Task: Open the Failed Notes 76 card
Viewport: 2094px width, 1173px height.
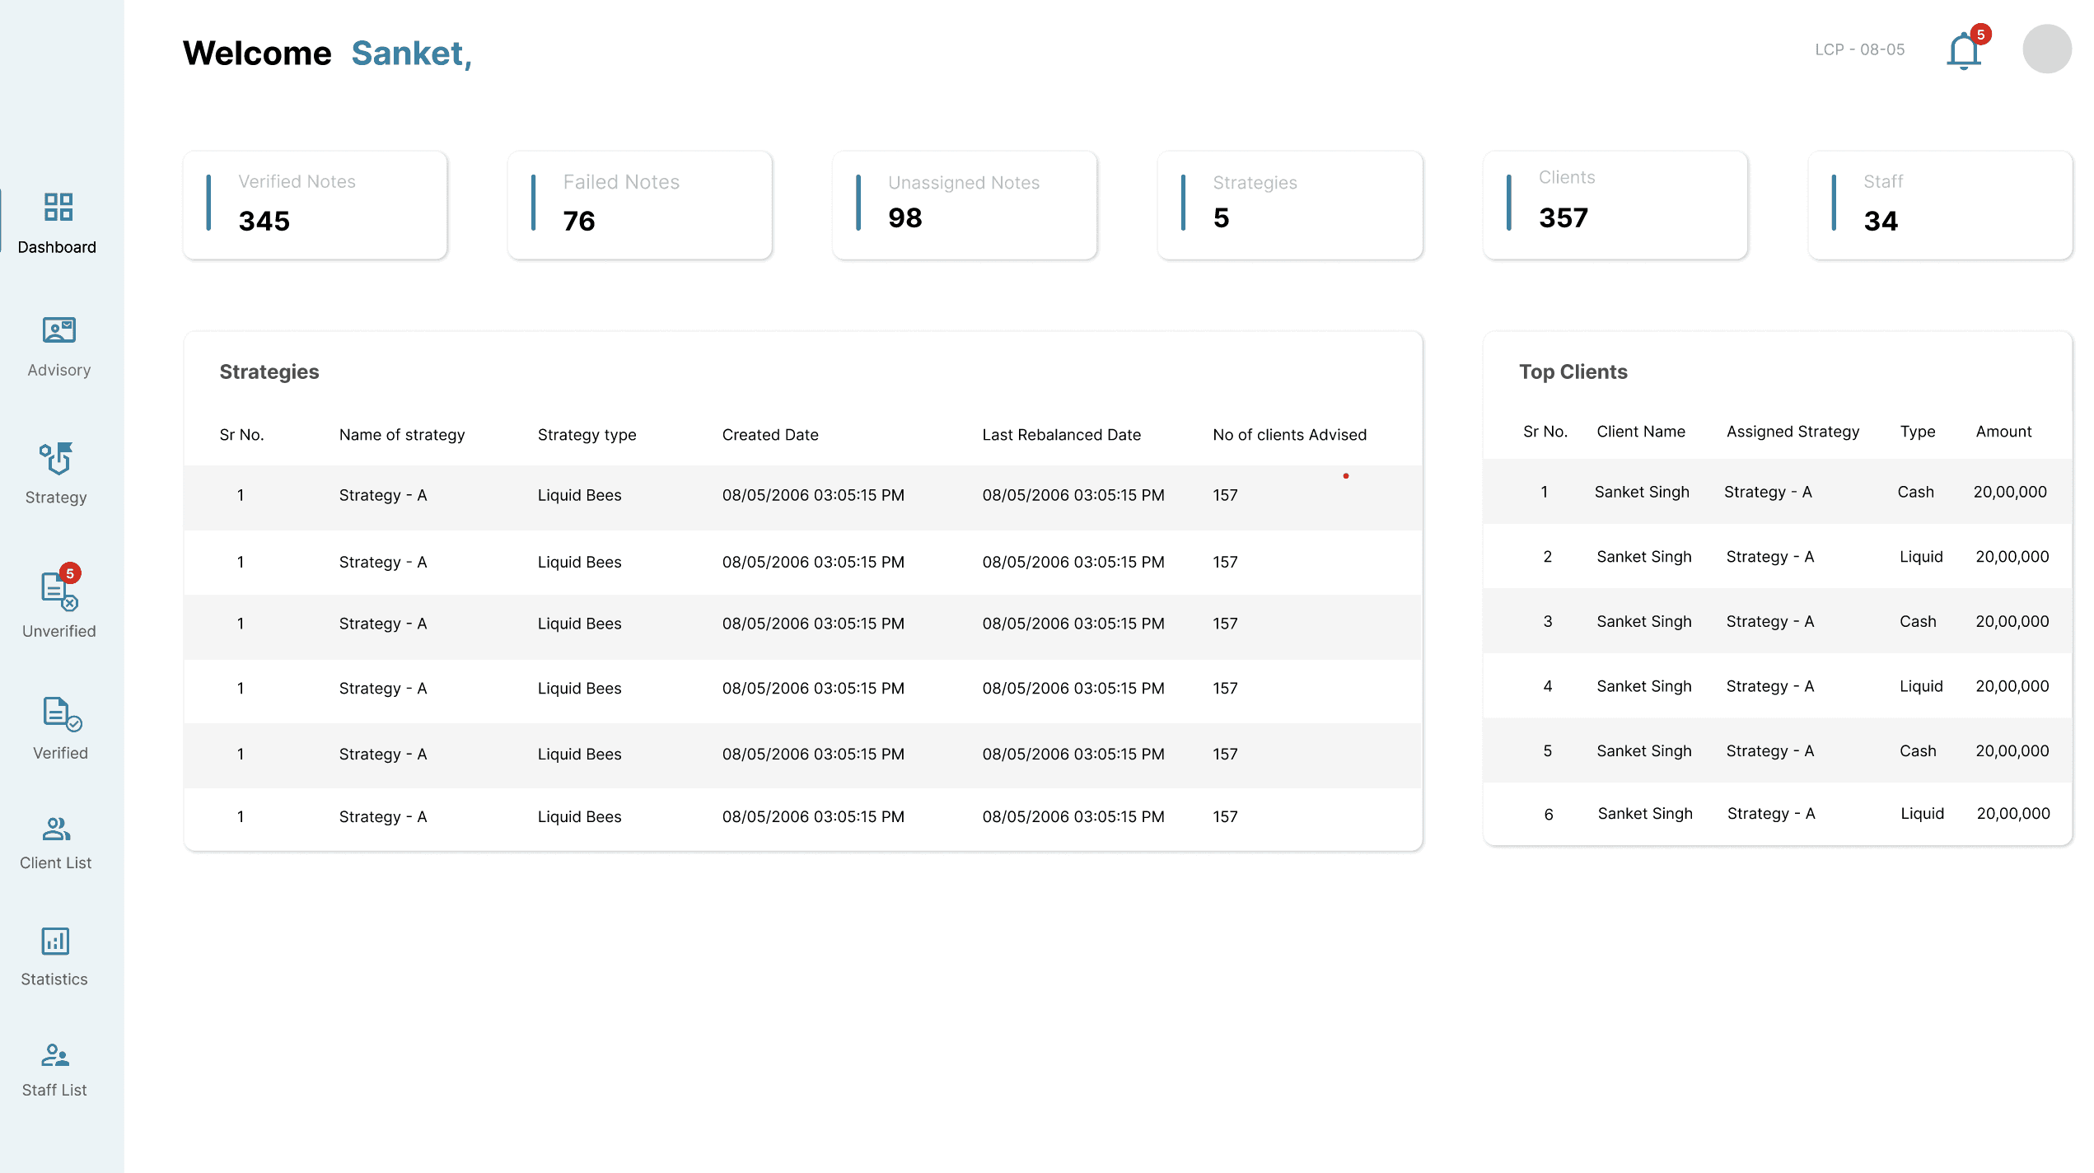Action: click(639, 205)
